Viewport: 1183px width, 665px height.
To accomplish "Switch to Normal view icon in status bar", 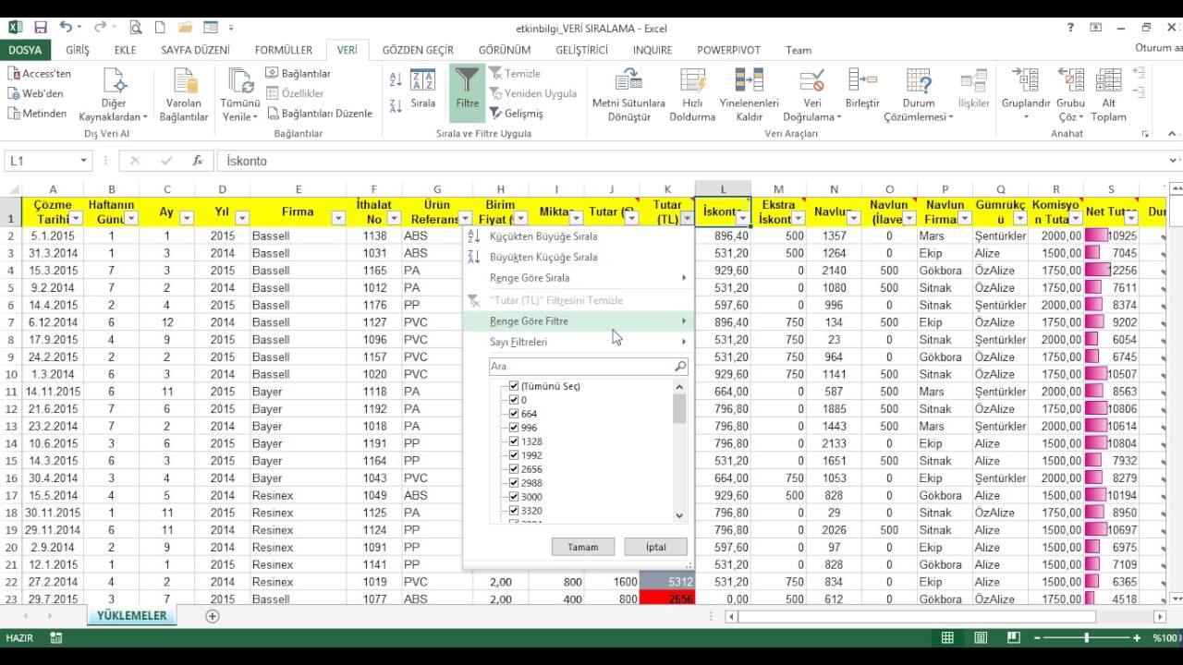I will [x=947, y=638].
